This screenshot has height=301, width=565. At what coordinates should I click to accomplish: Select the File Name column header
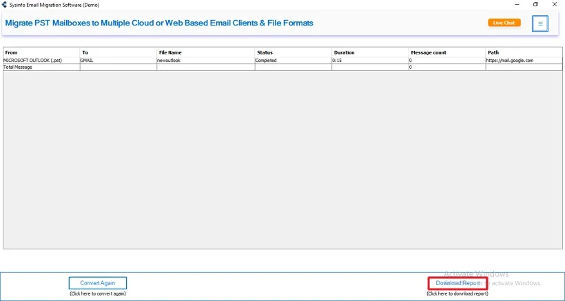(206, 52)
